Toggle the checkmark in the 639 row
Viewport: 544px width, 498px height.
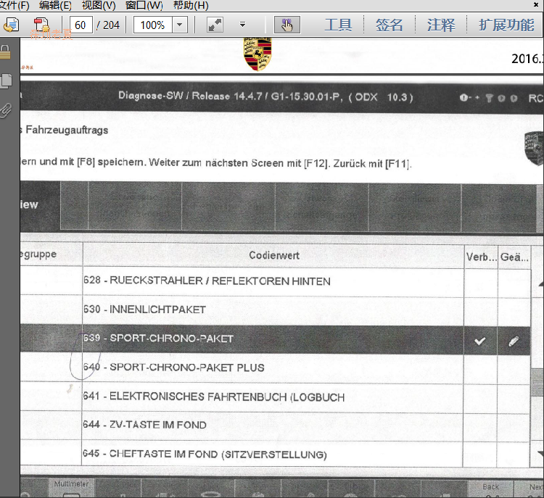click(x=480, y=341)
